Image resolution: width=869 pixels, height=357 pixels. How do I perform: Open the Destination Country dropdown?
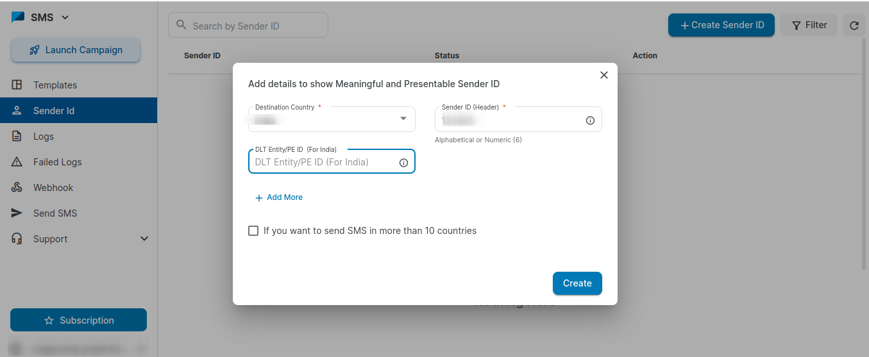403,119
